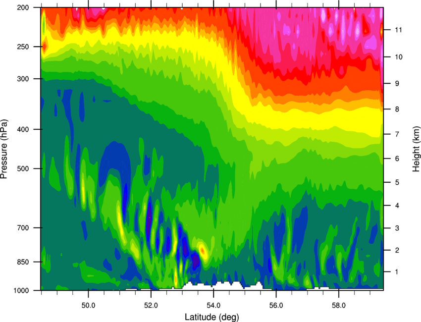Screen dimensions: 421x322
Task: Click the Latitude (deg) axis title
Action: [211, 317]
